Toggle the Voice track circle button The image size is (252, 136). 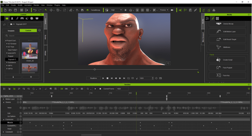(x=20, y=108)
